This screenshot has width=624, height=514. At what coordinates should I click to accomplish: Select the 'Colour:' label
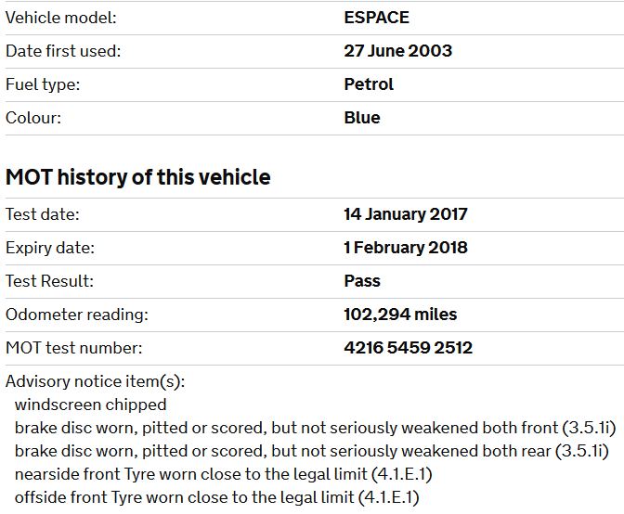(35, 118)
